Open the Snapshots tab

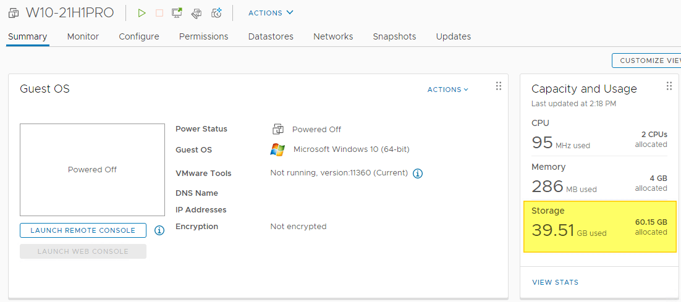click(394, 36)
